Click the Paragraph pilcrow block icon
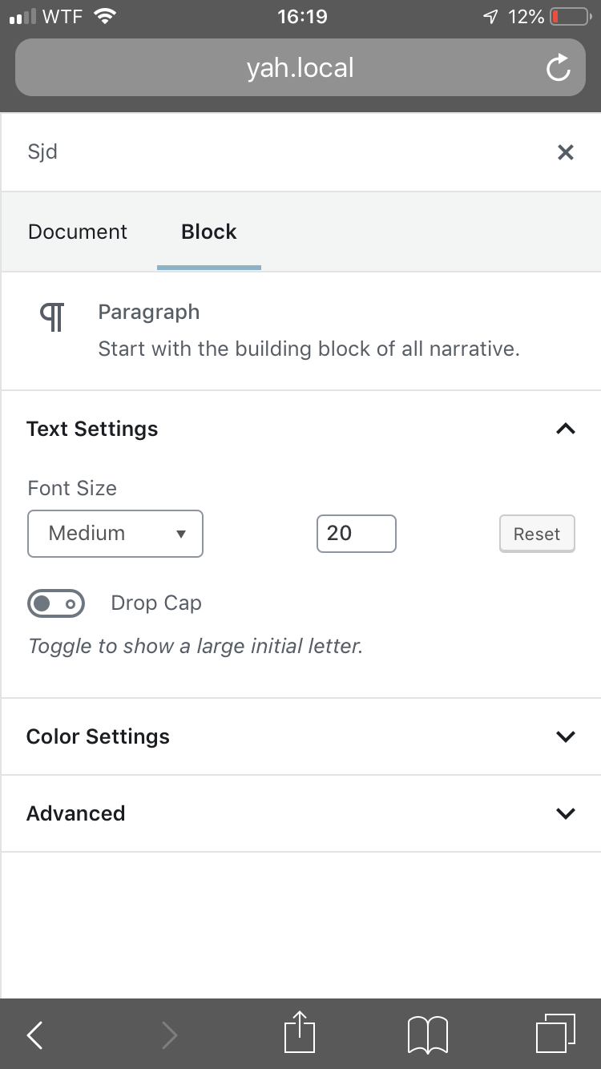The height and width of the screenshot is (1069, 601). click(52, 317)
